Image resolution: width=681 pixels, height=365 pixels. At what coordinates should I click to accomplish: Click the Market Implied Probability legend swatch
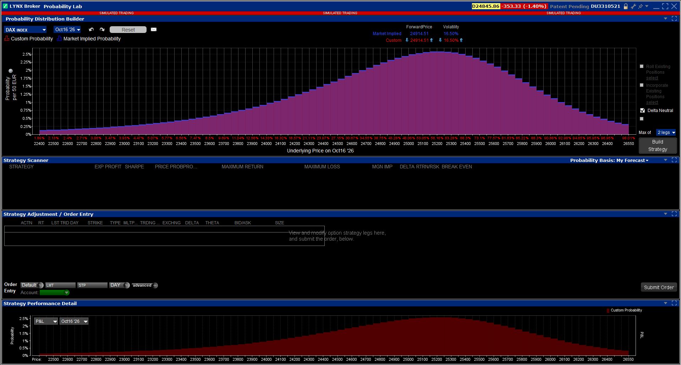[59, 39]
